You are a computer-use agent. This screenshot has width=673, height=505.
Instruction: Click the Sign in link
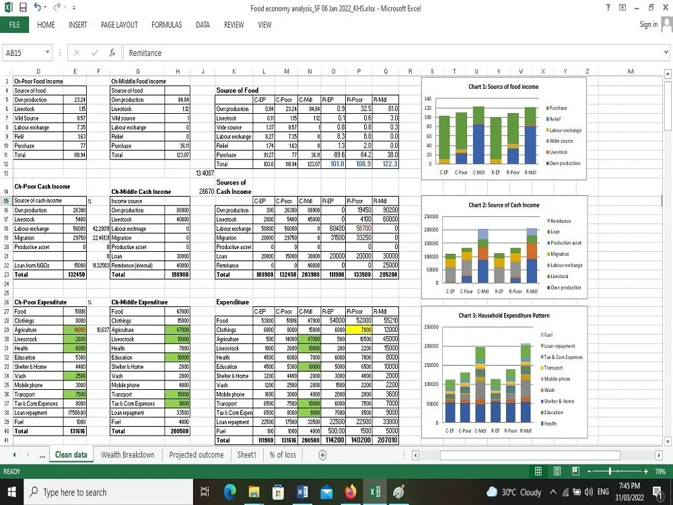[648, 24]
